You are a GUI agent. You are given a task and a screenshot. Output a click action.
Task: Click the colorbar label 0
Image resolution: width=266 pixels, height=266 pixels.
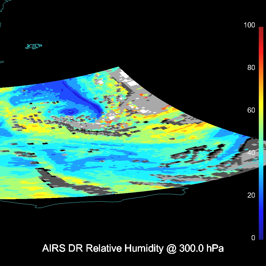[253, 238]
